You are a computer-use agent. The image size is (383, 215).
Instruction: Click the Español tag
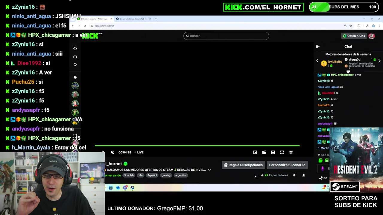click(152, 175)
